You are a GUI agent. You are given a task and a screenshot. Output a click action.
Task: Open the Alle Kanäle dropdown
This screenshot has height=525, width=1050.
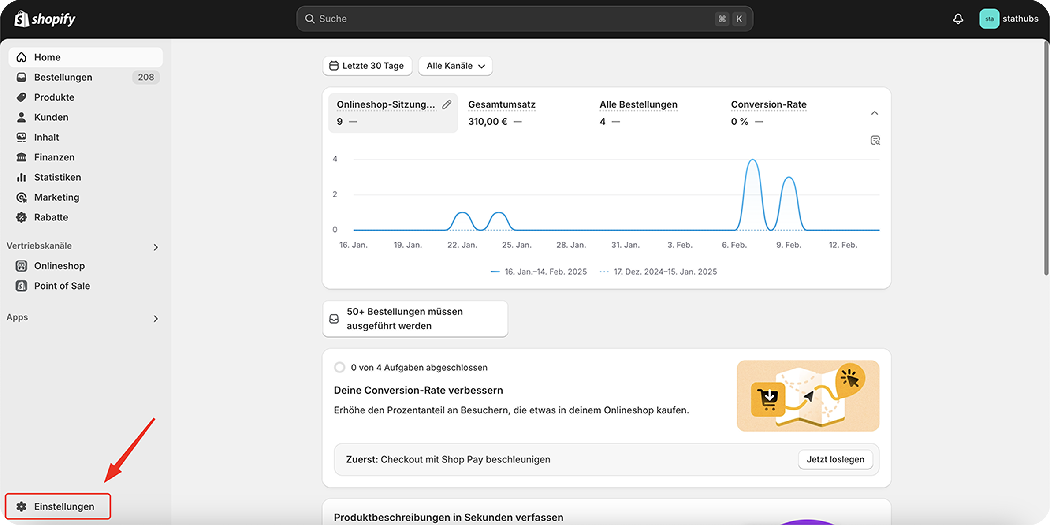[x=455, y=66]
